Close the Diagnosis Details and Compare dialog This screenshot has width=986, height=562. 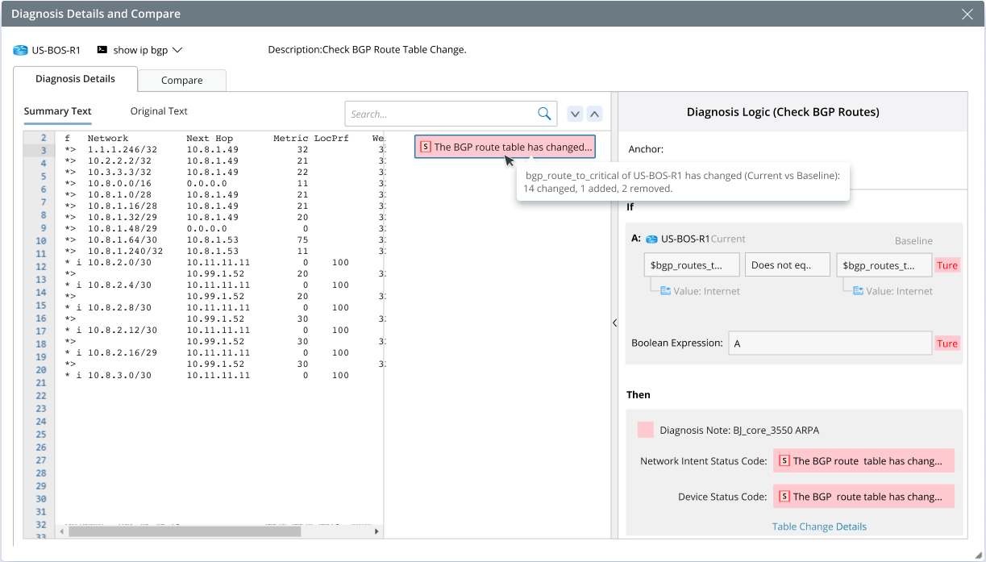(968, 14)
